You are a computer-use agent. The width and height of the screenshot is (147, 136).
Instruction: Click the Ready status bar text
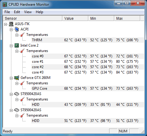8,131
